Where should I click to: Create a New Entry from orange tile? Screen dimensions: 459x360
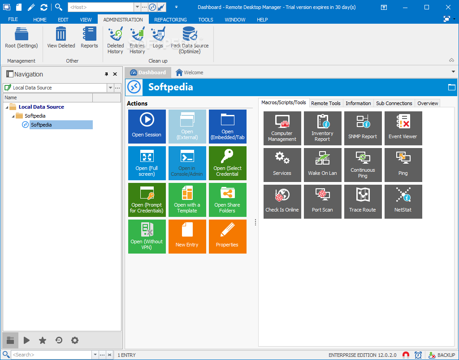point(187,237)
